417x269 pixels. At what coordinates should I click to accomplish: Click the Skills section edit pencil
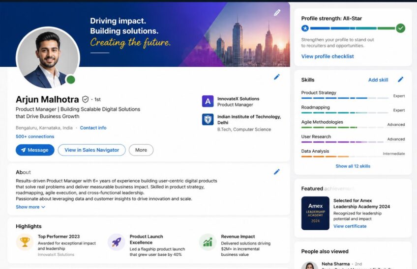click(400, 80)
